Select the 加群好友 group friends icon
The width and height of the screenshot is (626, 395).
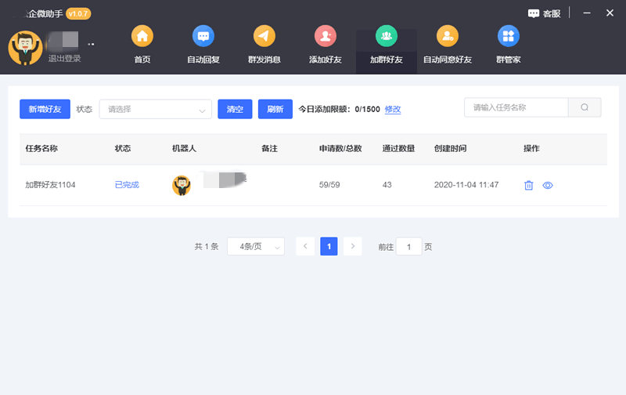387,36
